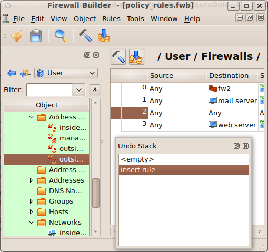Screen dimensions: 268x252
Task: Open the Rules menu
Action: (x=111, y=18)
